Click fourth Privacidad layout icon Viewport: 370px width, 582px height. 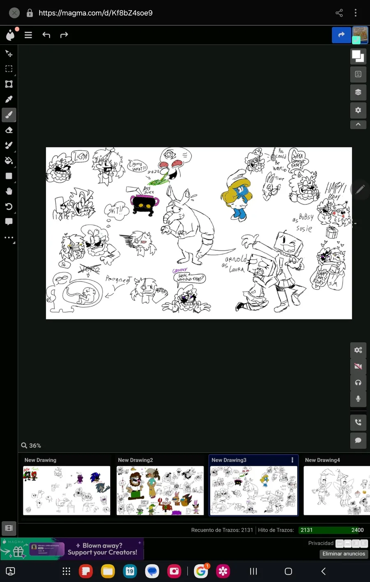(x=364, y=543)
